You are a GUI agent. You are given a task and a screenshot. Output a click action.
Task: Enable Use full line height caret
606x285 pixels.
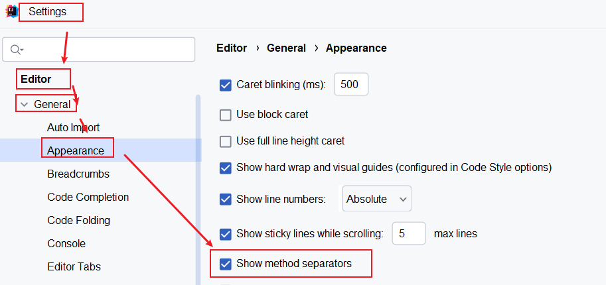coord(225,141)
